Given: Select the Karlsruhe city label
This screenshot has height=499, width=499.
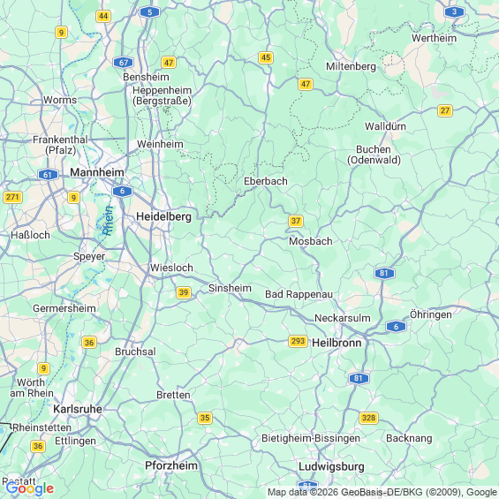Looking at the screenshot, I should (x=78, y=409).
